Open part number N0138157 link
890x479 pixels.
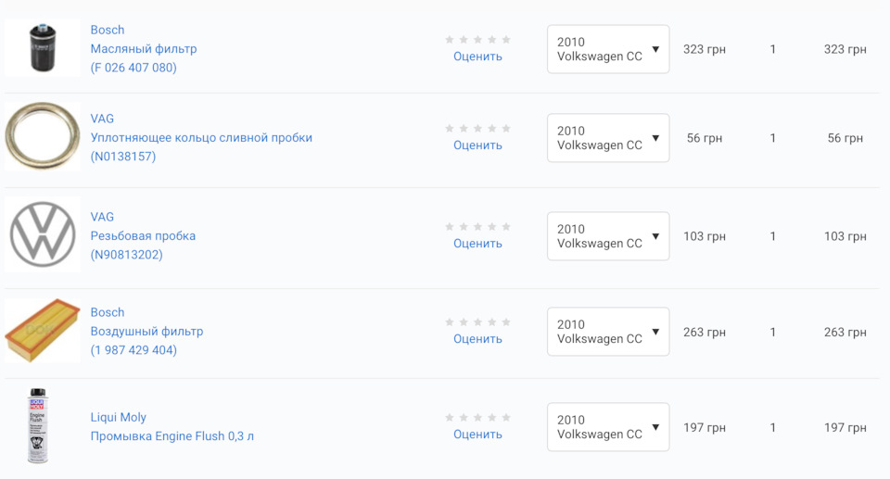123,156
